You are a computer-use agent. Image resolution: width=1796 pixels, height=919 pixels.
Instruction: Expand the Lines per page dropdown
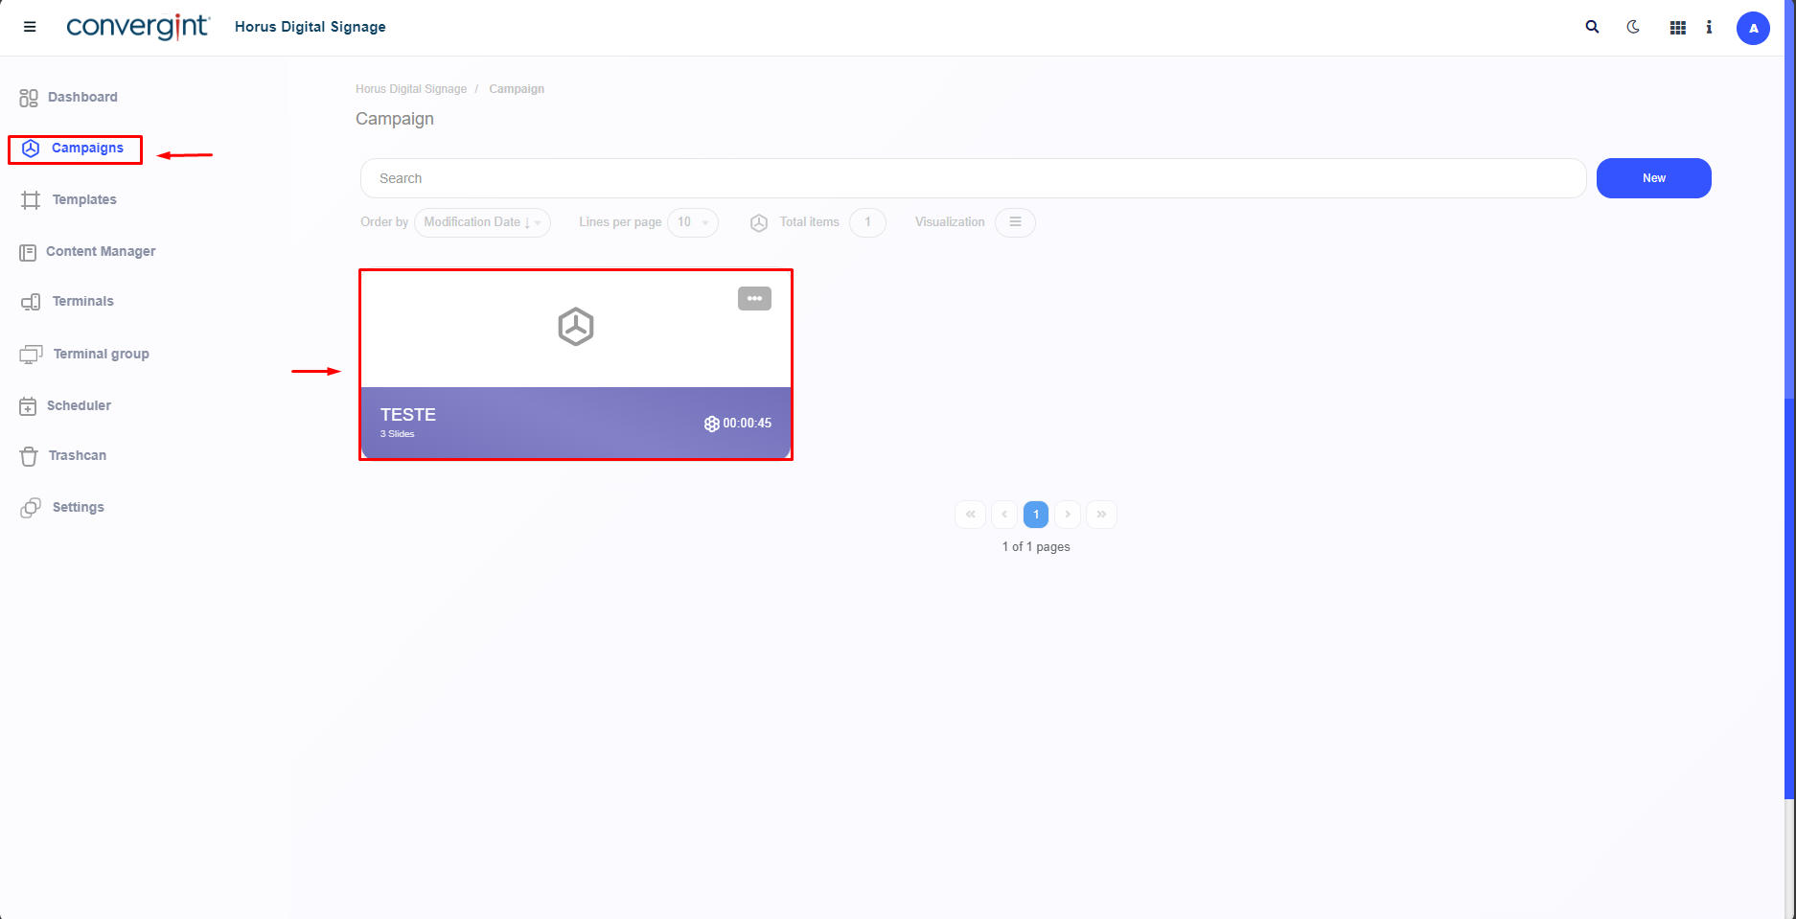[692, 222]
